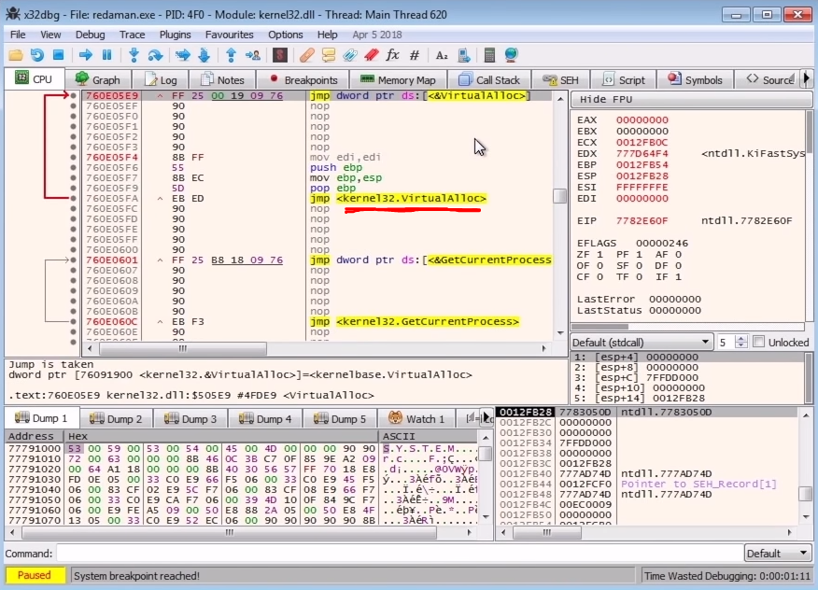Trace over with the dotted down-arrow icon
The height and width of the screenshot is (590, 818).
[204, 55]
